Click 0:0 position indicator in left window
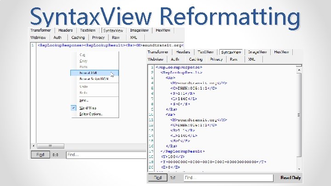The height and width of the screenshot is (186, 331). [x=55, y=155]
